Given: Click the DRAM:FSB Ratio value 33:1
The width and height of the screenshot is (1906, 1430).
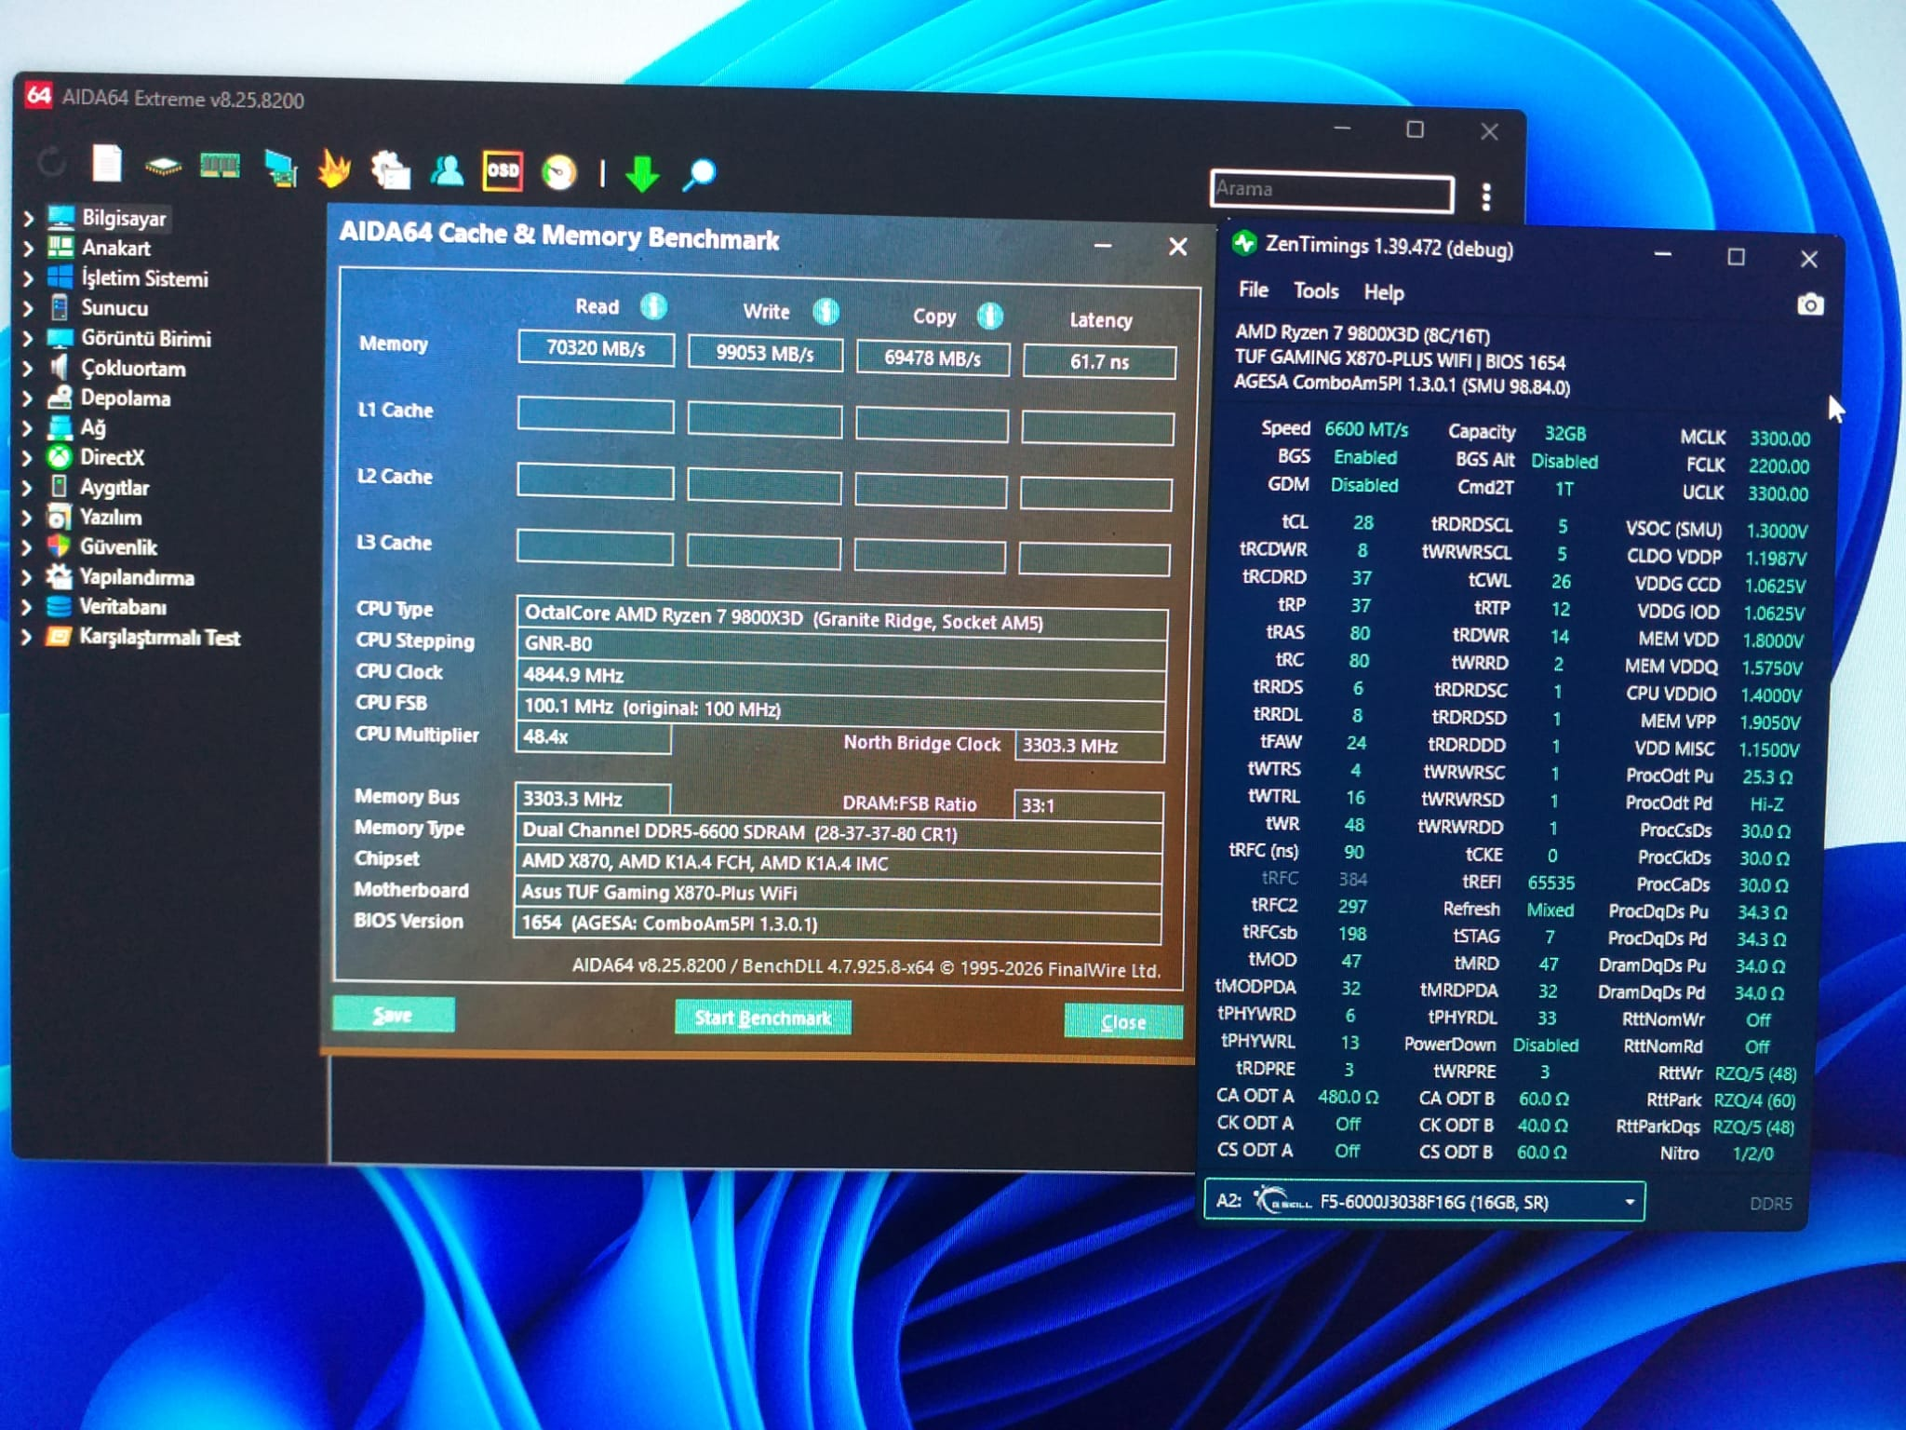Looking at the screenshot, I should coord(1088,805).
